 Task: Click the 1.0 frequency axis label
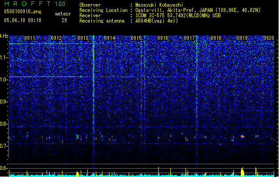4,80
